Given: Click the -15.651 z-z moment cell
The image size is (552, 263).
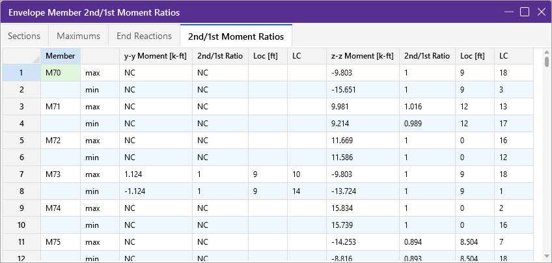Looking at the screenshot, I should pyautogui.click(x=363, y=90).
